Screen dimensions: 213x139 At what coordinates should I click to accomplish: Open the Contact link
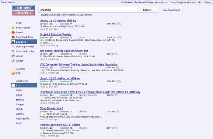coord(207,2)
